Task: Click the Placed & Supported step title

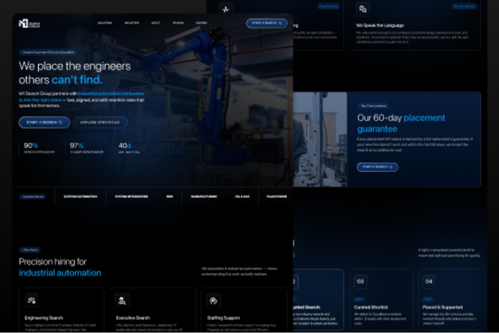Action: [443, 307]
